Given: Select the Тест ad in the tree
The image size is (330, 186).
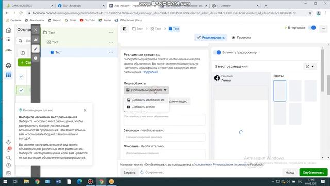Looking at the screenshot, I should pyautogui.click(x=58, y=52).
